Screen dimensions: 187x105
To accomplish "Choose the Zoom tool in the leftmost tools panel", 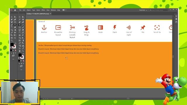I will click(12, 41).
